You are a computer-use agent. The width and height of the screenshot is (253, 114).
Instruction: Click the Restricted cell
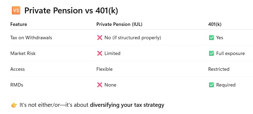(218, 69)
